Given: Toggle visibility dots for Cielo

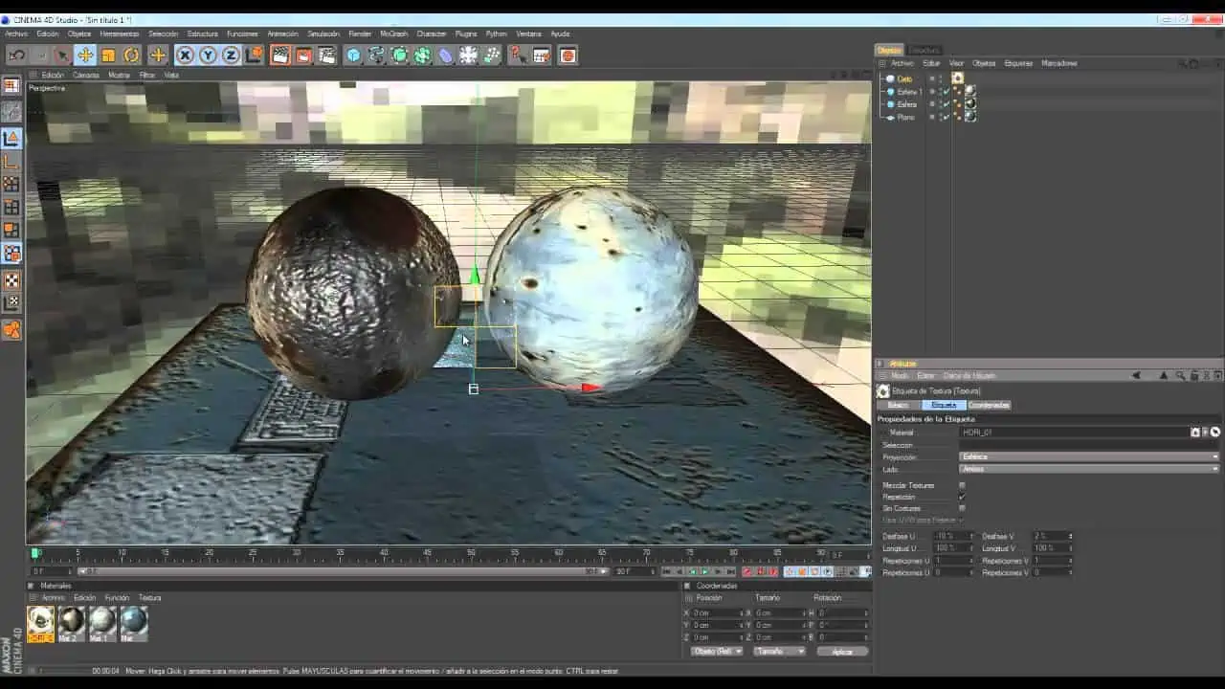Looking at the screenshot, I should tap(940, 78).
